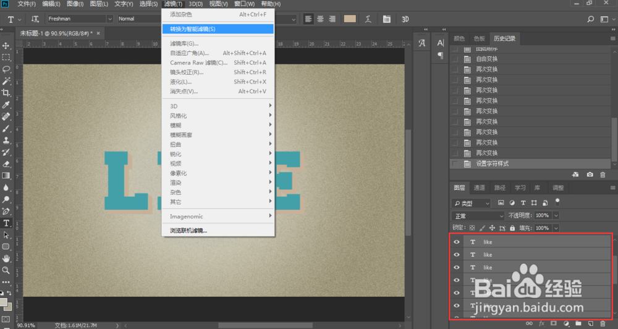Toggle text orientation icon in options bar

[35, 19]
